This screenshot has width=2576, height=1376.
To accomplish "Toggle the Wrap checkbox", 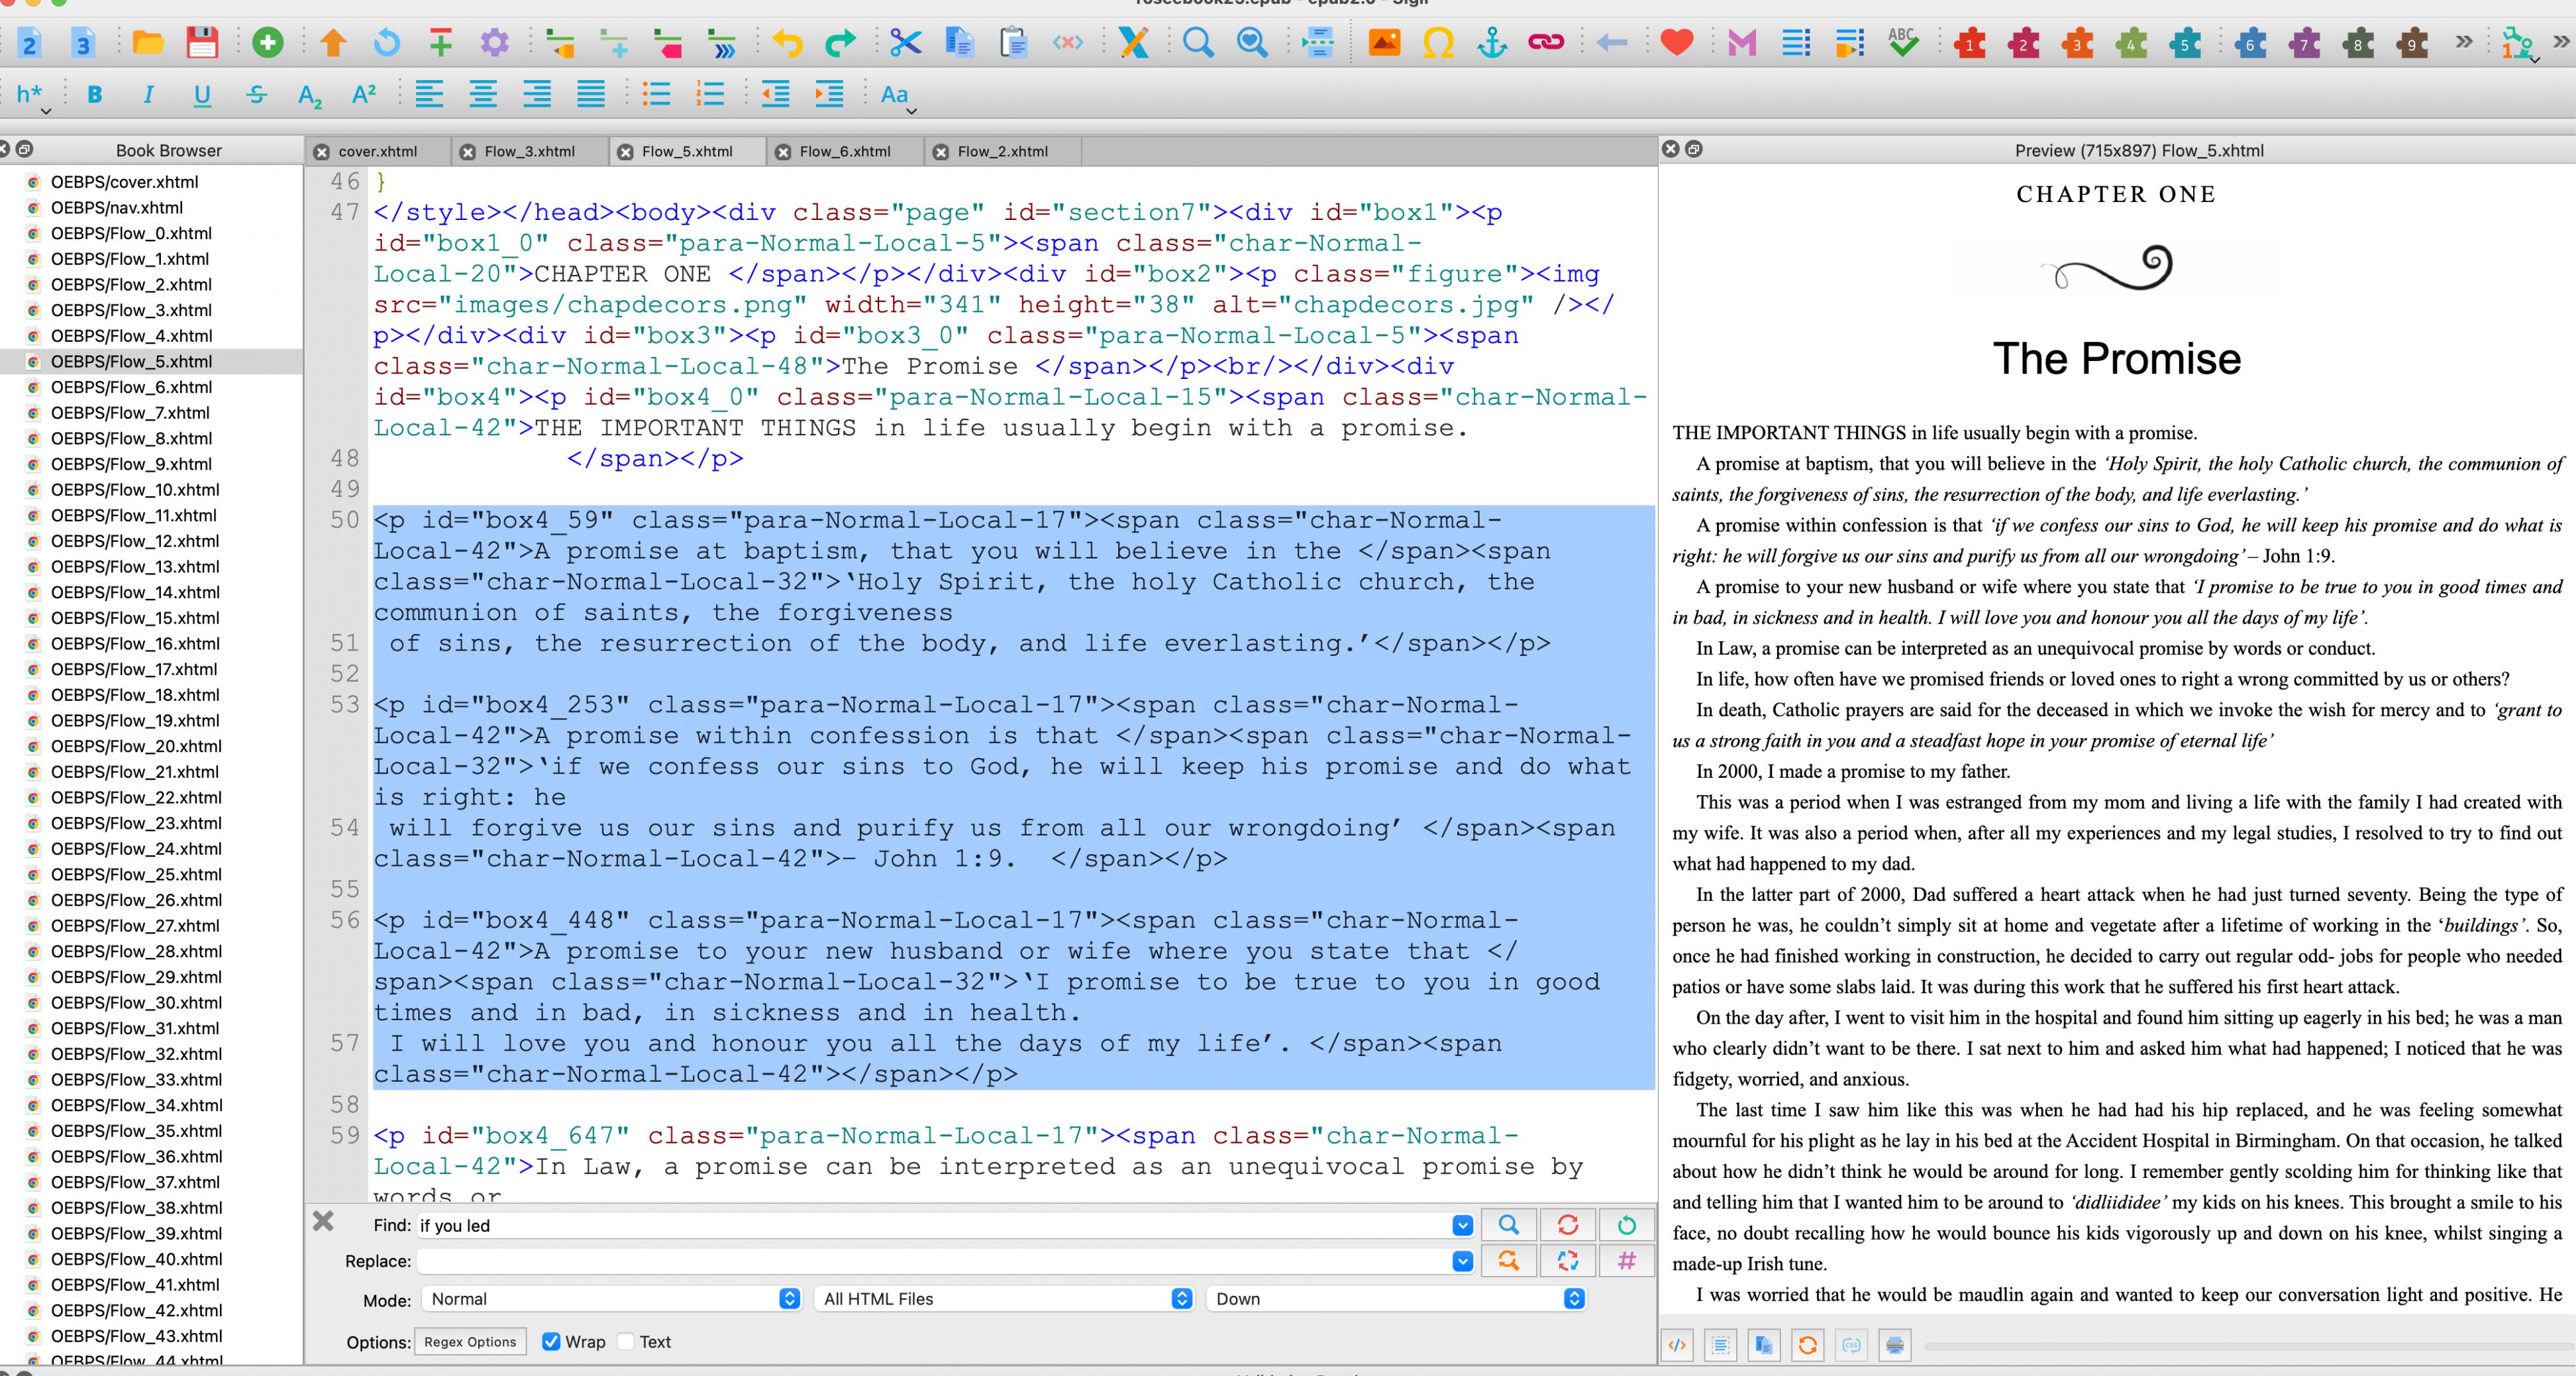I will (x=551, y=1341).
